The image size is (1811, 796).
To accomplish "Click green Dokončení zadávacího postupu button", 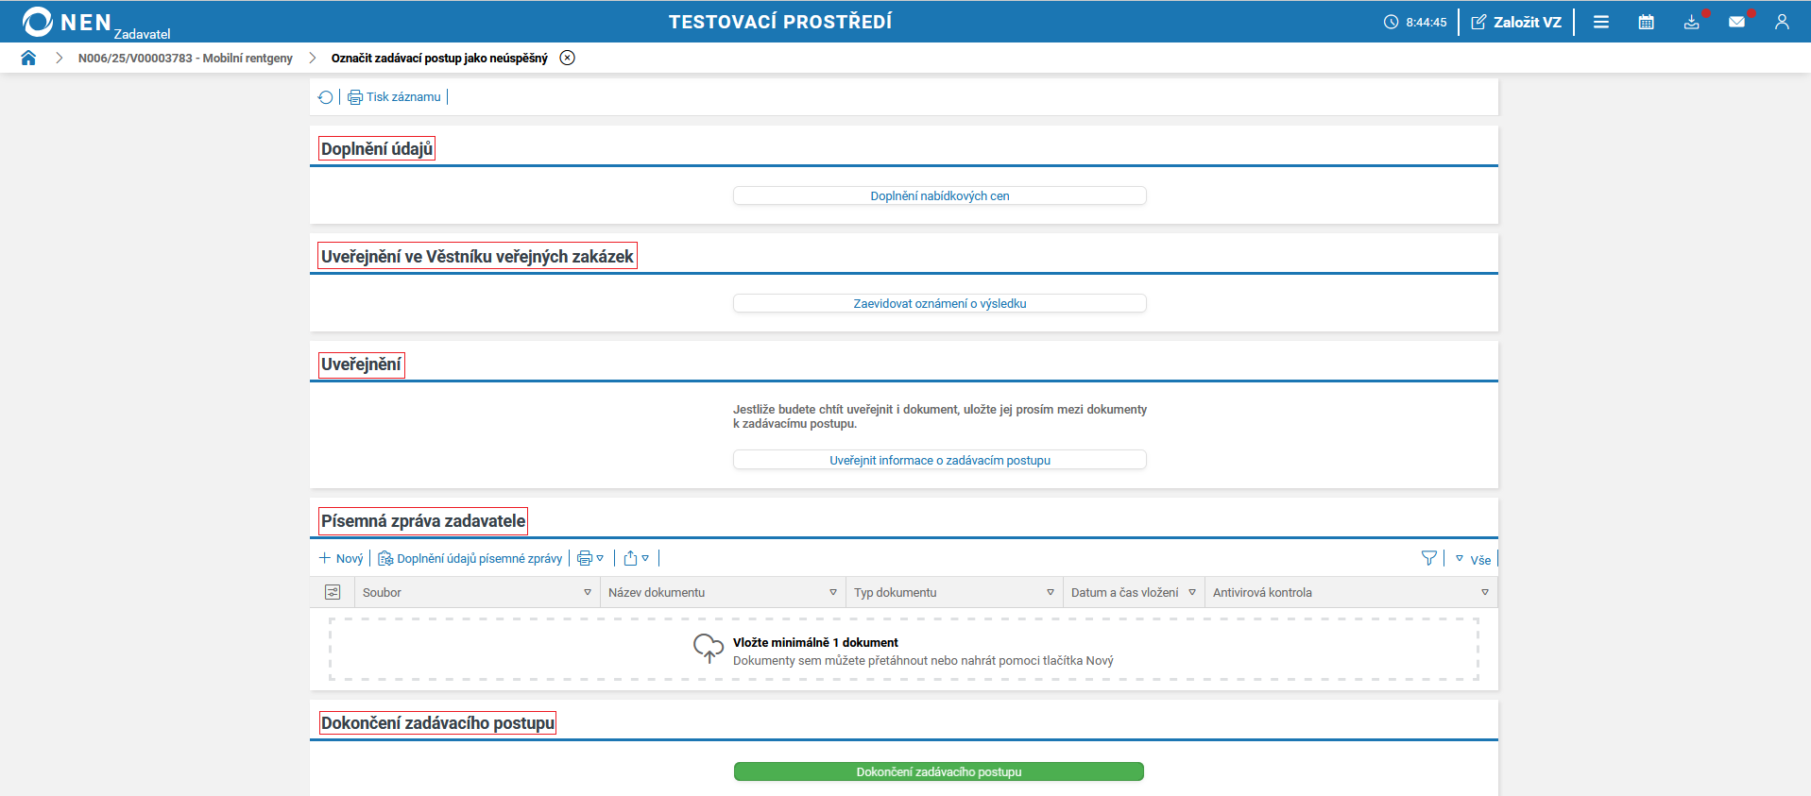I will [x=939, y=771].
